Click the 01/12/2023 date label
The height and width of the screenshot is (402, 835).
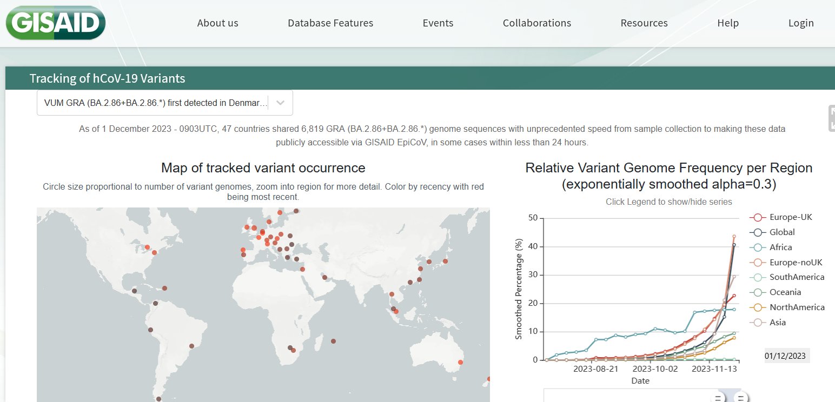point(785,356)
